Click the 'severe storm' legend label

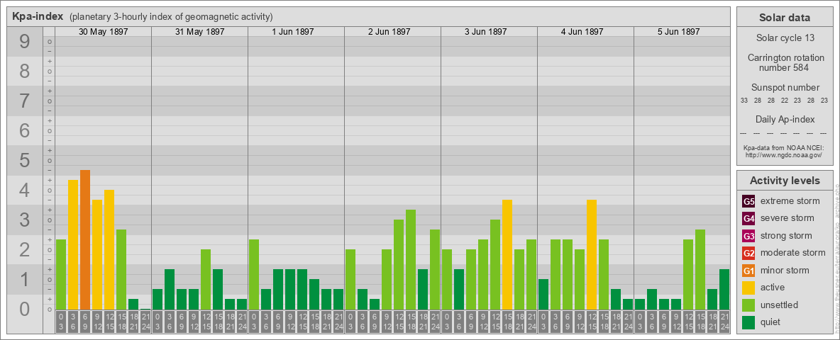click(787, 218)
